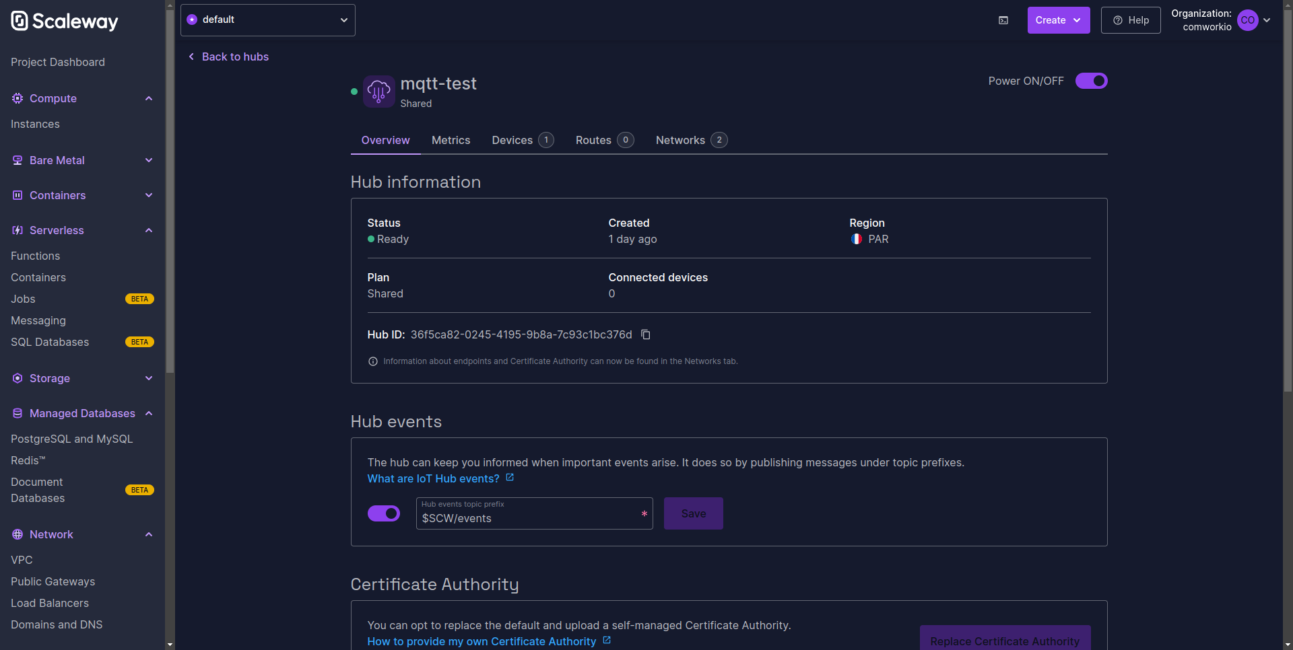This screenshot has width=1293, height=650.
Task: Save the hub events topic prefix
Action: tap(694, 513)
